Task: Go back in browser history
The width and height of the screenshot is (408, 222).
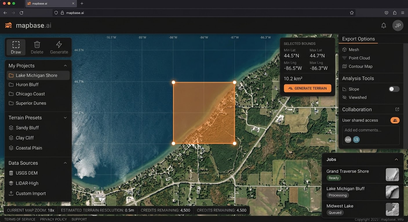Action: 5,13
